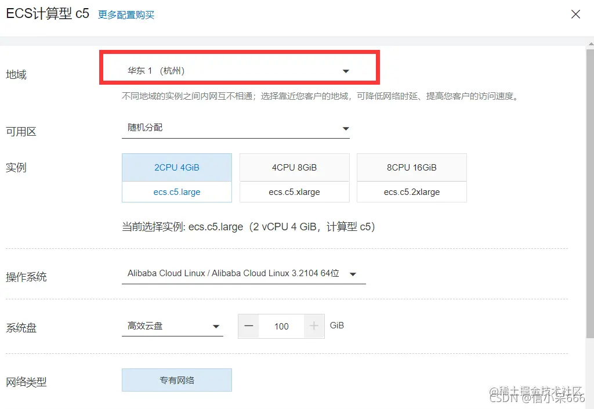Open the 操作系统 Alibaba Cloud Linux dropdown
The width and height of the screenshot is (594, 409).
(x=244, y=274)
